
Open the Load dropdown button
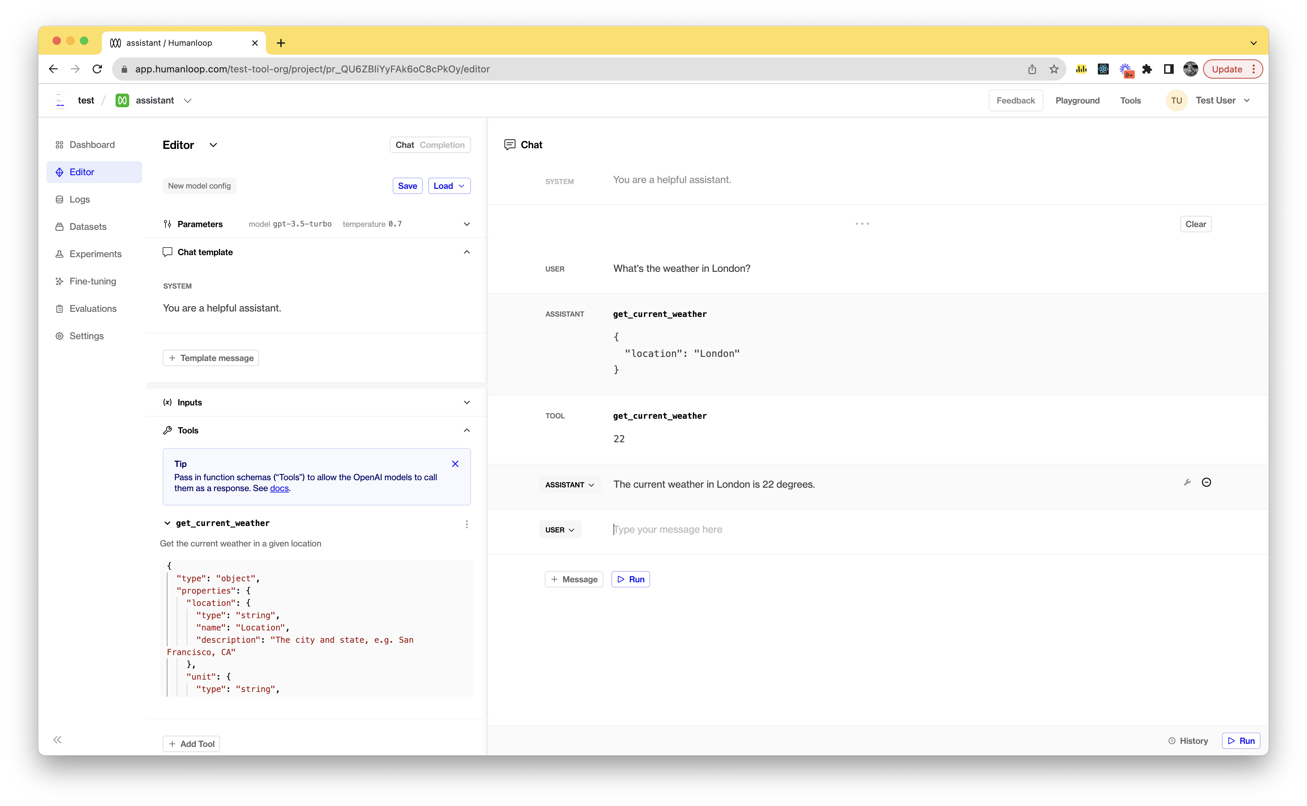[449, 186]
